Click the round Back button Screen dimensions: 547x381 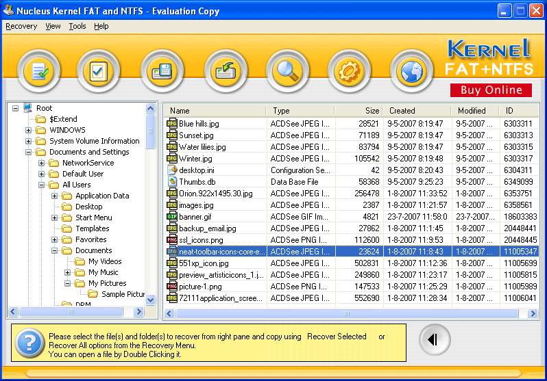click(x=435, y=339)
